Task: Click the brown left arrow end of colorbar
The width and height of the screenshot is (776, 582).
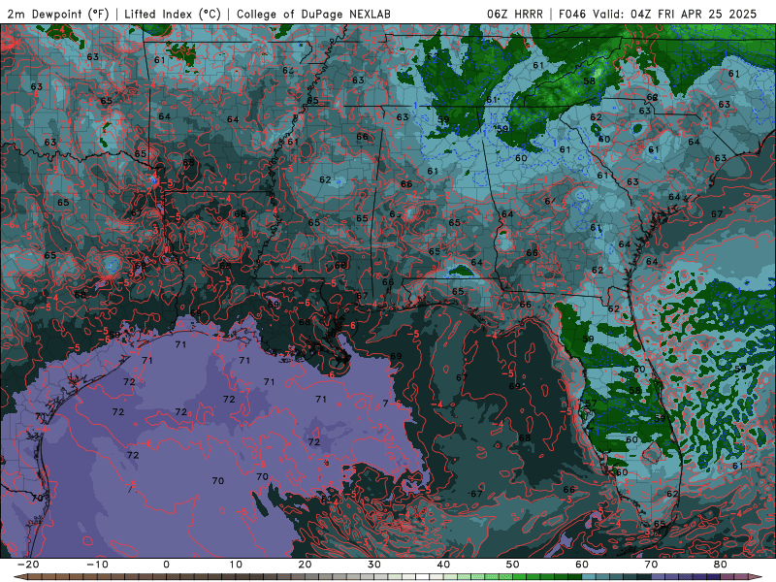Action: [19, 577]
